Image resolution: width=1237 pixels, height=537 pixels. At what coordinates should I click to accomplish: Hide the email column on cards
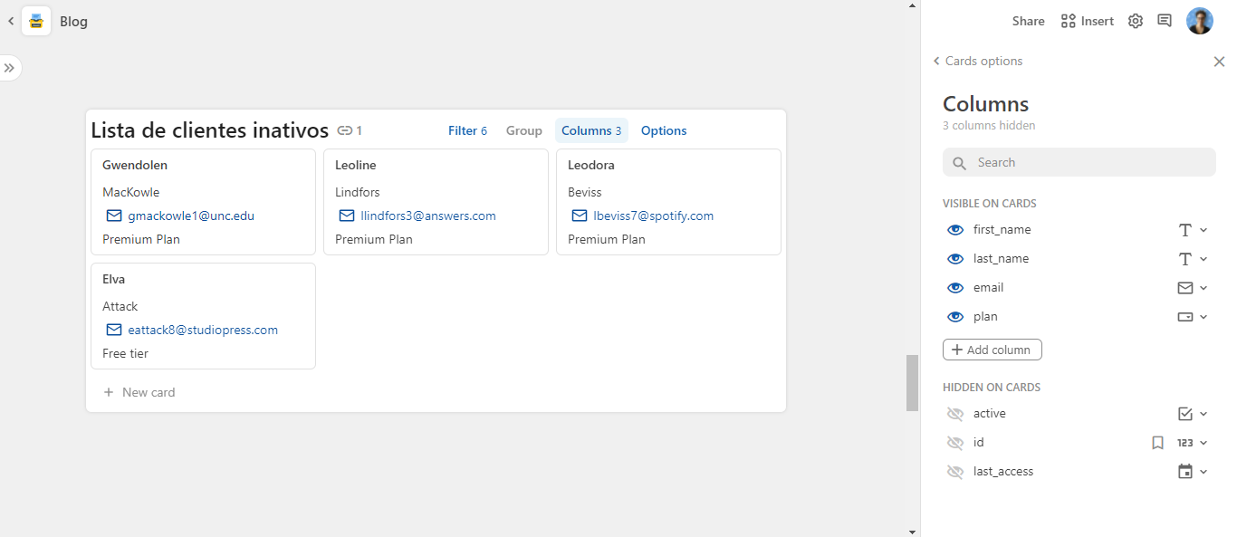click(954, 288)
